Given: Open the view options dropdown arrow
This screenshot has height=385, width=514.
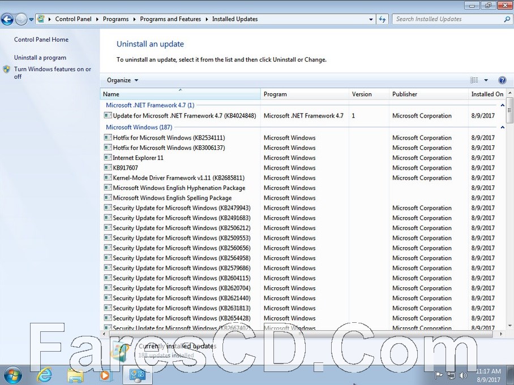Looking at the screenshot, I should (x=486, y=80).
